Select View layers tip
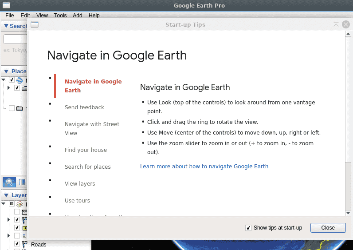The height and width of the screenshot is (250, 353). pyautogui.click(x=80, y=184)
